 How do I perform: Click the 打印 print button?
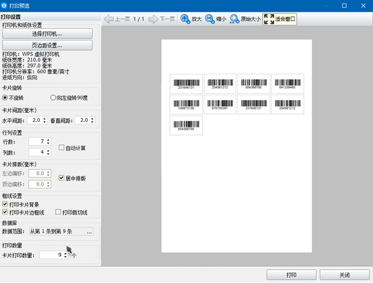point(291,275)
